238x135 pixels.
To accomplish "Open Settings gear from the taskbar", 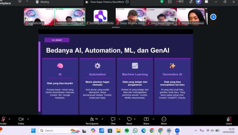I will point(169,131).
